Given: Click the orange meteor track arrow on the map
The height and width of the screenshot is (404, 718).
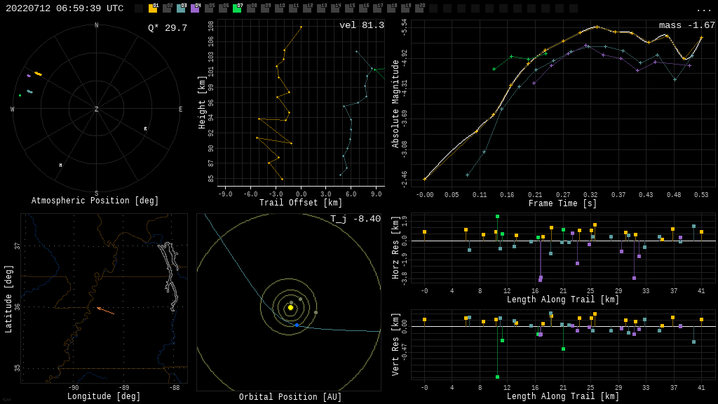Looking at the screenshot, I should [105, 310].
